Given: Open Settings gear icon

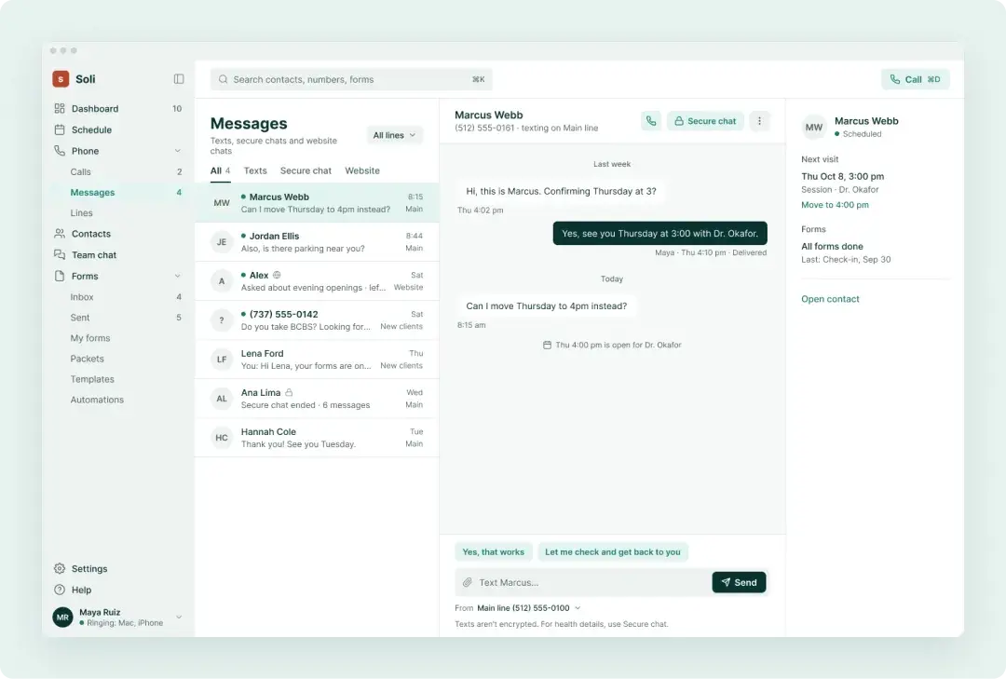Looking at the screenshot, I should click(x=60, y=568).
